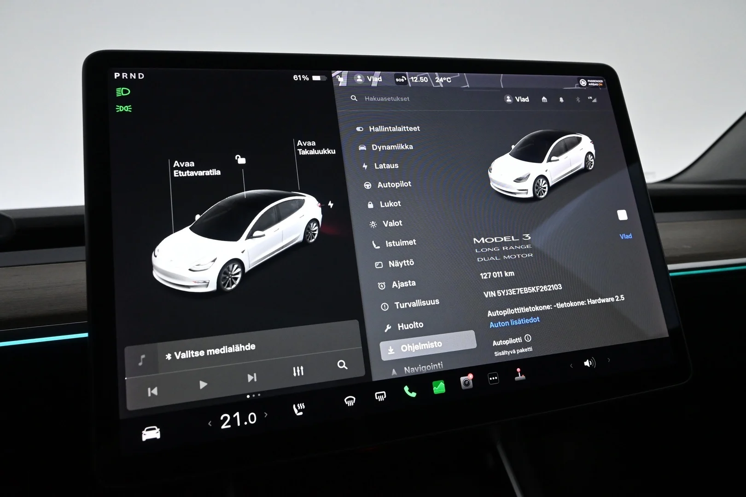Tap the charge port lightning icon
This screenshot has width=746, height=497.
coord(331,204)
